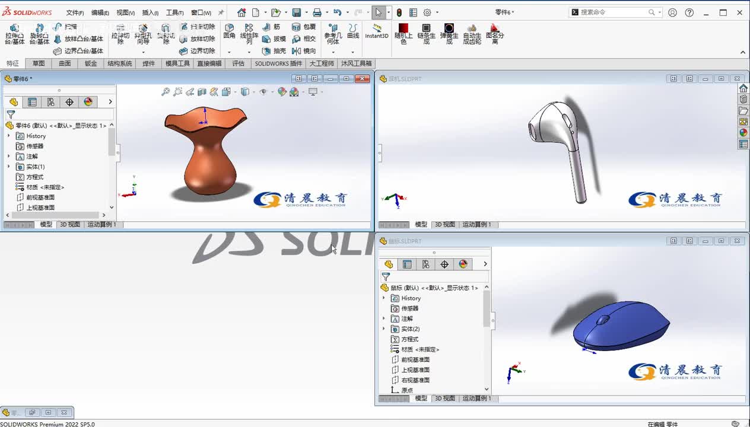
Task: Open the 插入(I) menu
Action: tap(150, 12)
